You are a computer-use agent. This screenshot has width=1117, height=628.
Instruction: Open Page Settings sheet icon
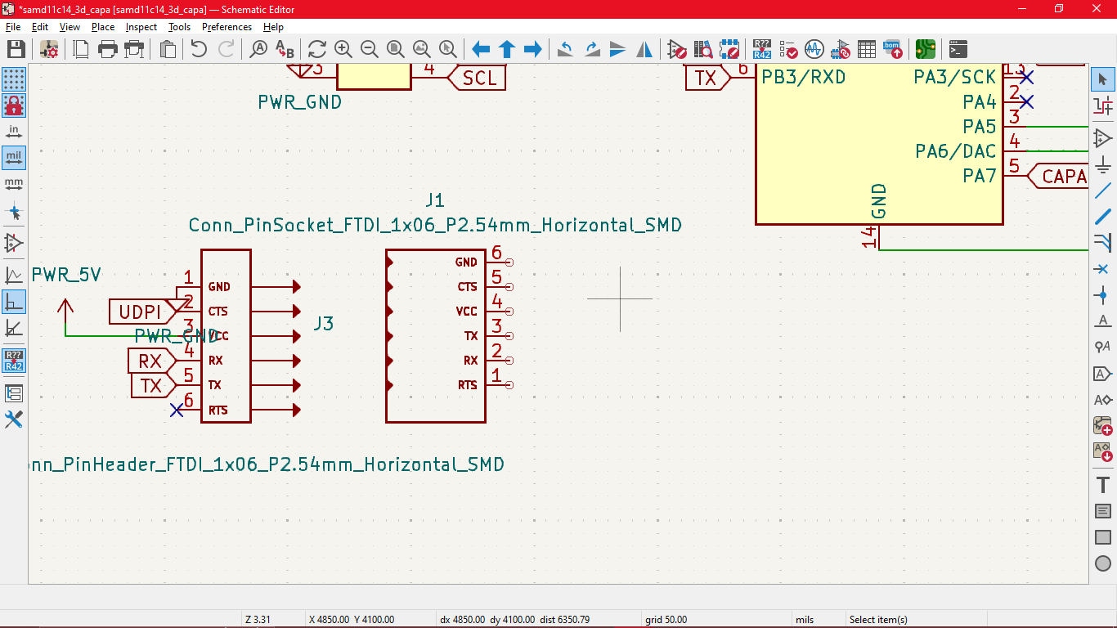(x=81, y=49)
